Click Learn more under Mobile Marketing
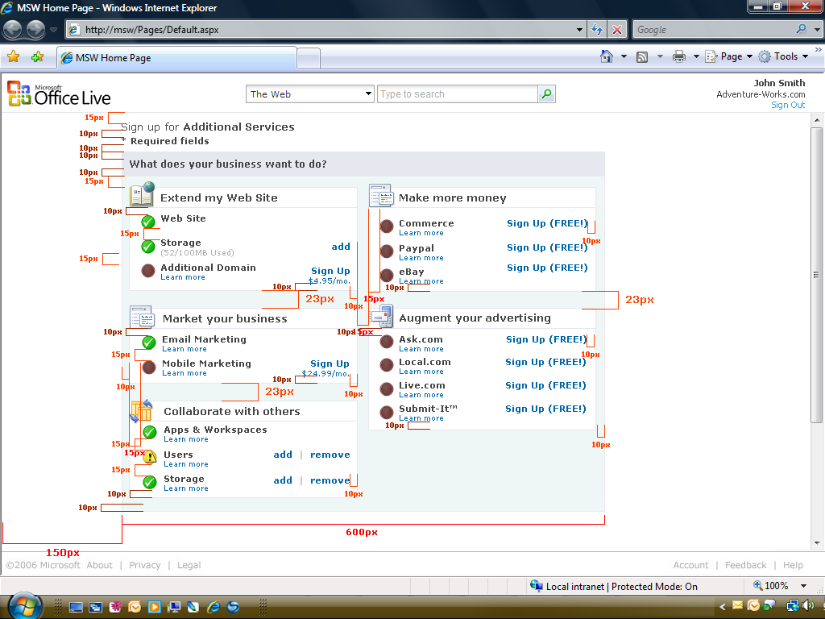The height and width of the screenshot is (619, 825). click(184, 373)
